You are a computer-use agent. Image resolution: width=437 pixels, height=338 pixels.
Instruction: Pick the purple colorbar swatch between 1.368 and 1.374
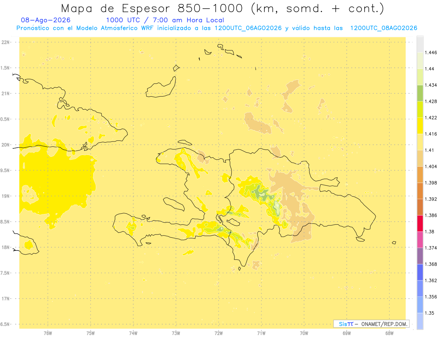420,256
